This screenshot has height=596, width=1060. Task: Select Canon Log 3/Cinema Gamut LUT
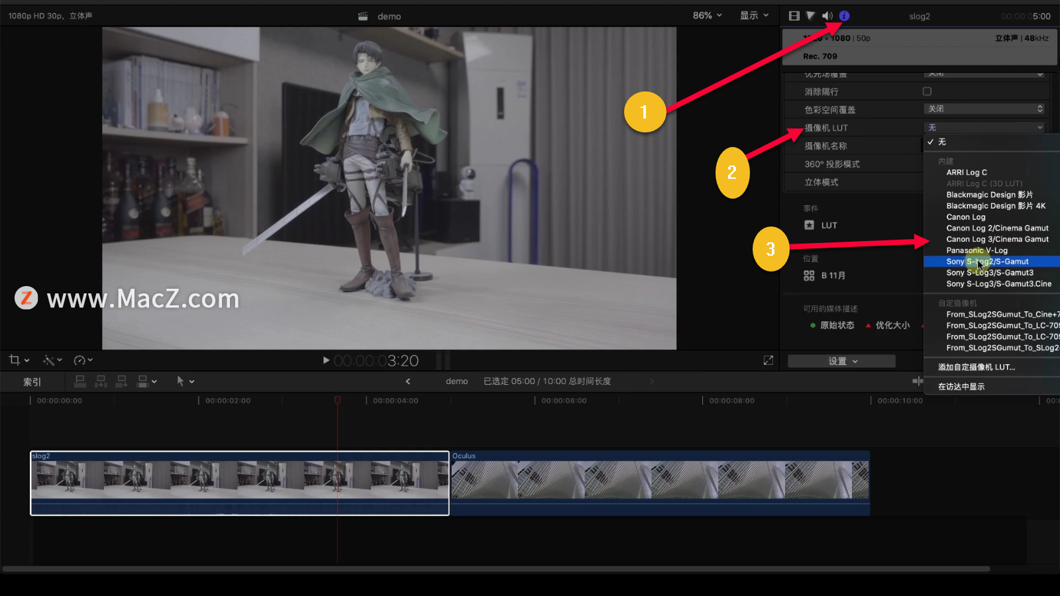pyautogui.click(x=997, y=239)
